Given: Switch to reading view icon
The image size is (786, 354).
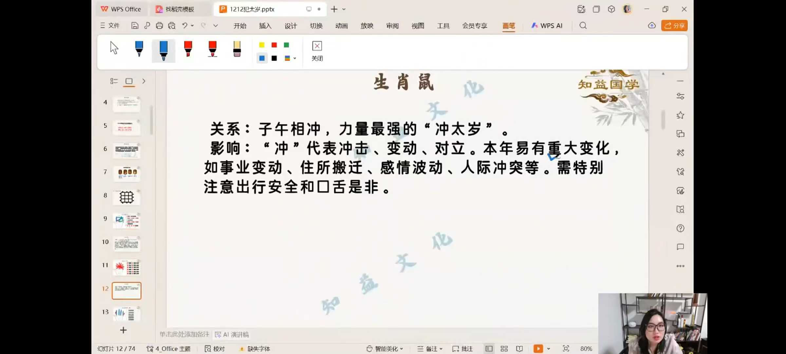Looking at the screenshot, I should pyautogui.click(x=519, y=349).
